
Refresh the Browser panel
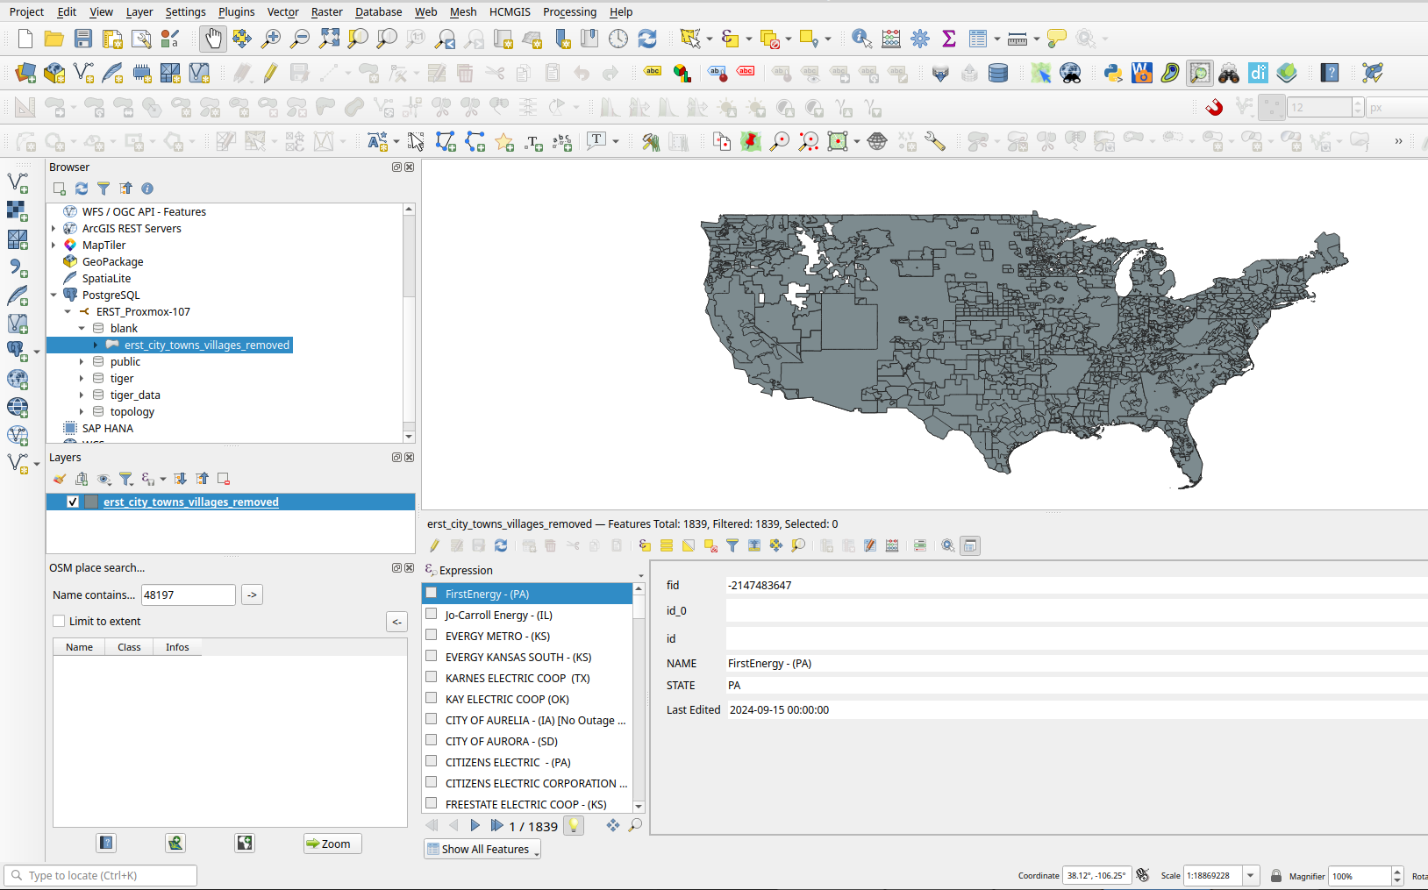(x=82, y=189)
